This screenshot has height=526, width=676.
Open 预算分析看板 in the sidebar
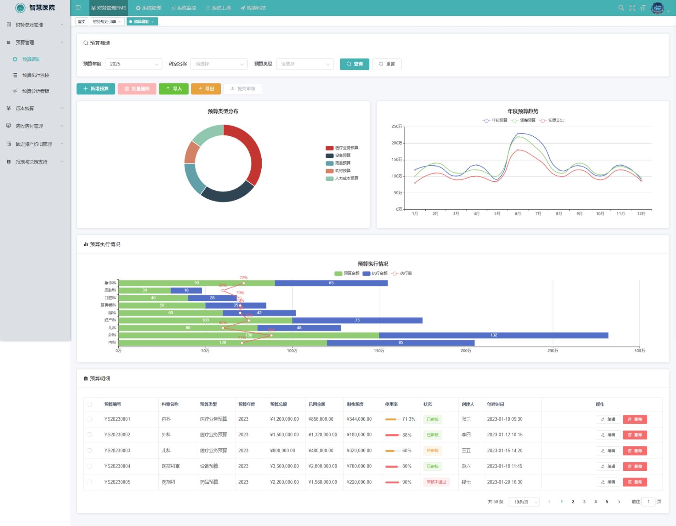(x=36, y=91)
